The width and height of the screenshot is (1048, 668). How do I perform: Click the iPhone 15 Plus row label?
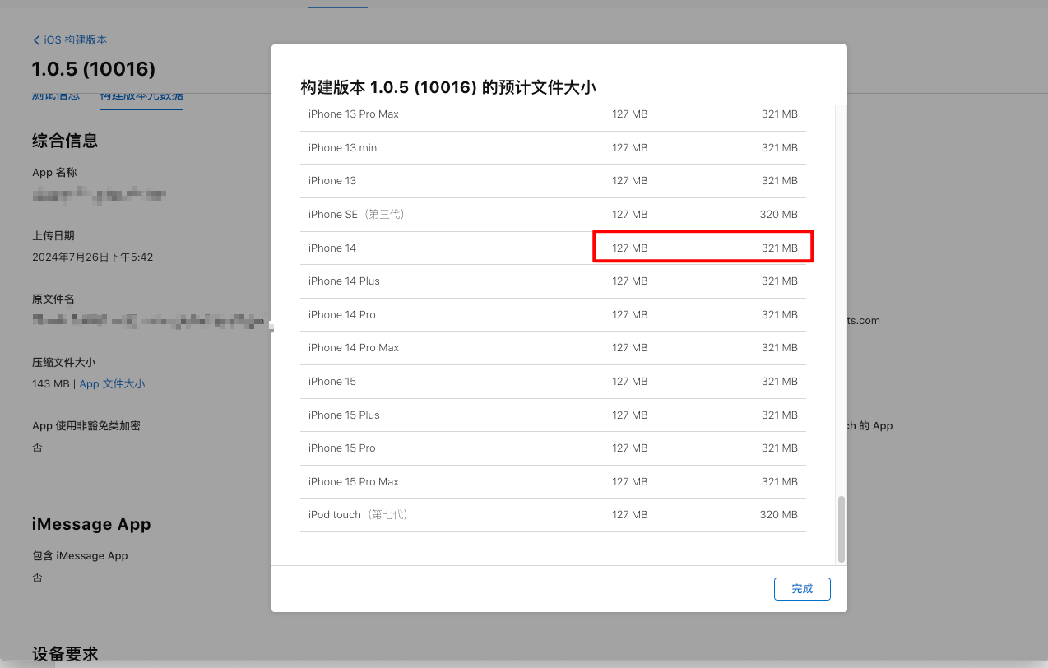tap(344, 415)
